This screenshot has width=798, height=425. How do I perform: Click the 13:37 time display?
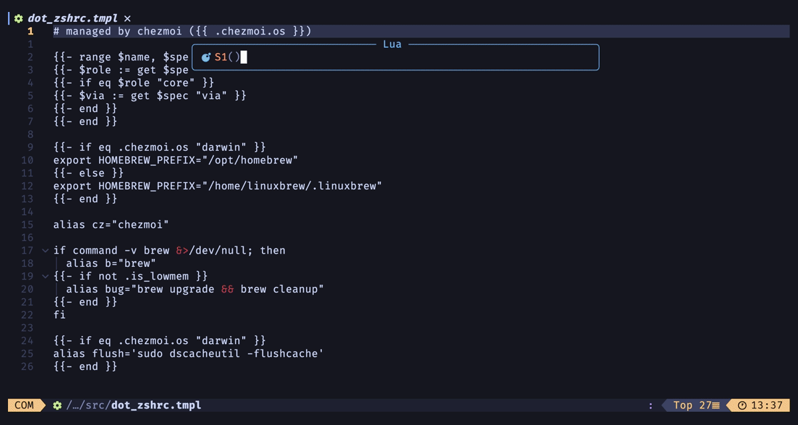point(767,405)
